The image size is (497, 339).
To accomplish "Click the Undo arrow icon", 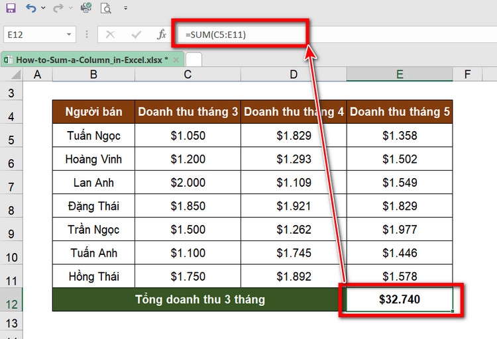I will (x=31, y=8).
